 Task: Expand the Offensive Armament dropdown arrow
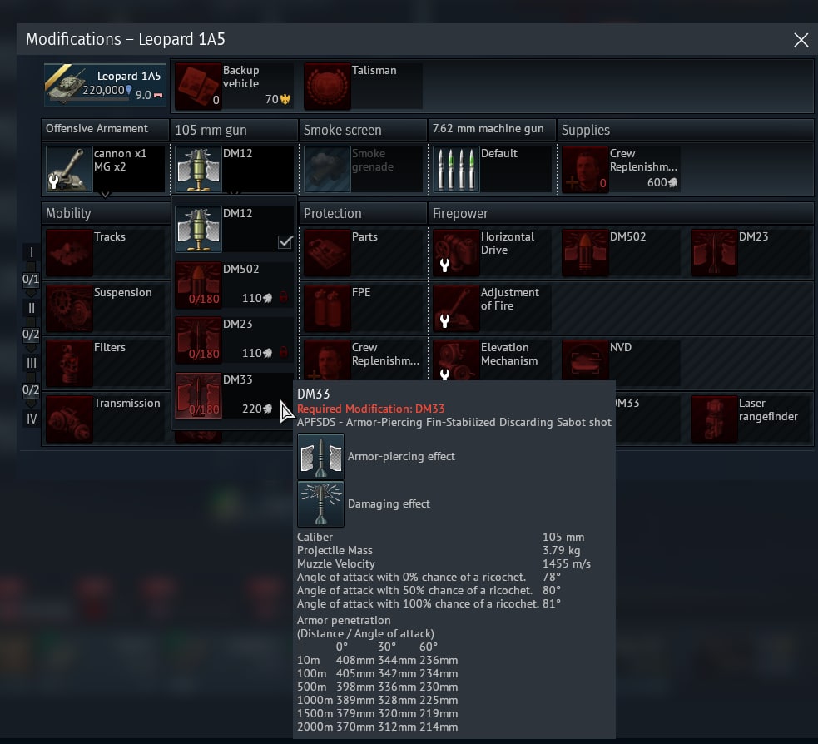coord(105,195)
